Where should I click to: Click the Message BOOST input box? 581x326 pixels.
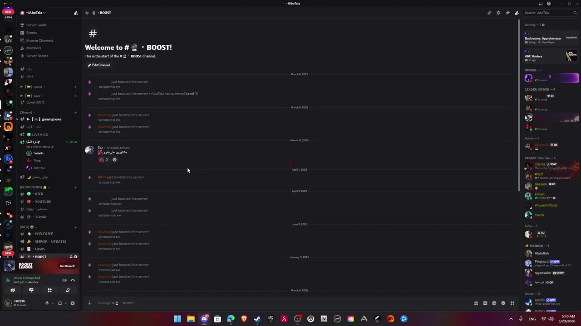point(281,303)
